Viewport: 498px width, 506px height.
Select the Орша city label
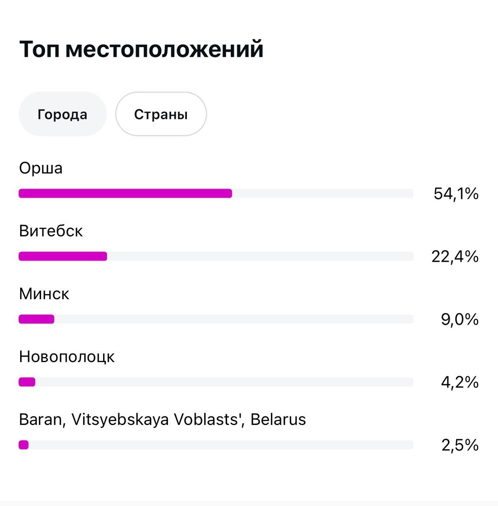pos(41,168)
